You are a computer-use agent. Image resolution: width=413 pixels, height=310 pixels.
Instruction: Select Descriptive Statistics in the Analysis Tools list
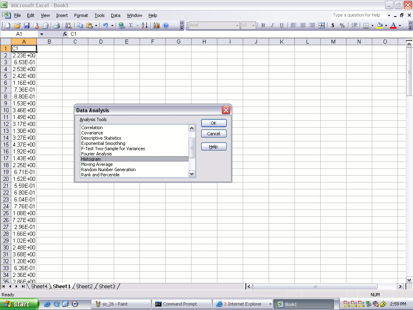pyautogui.click(x=101, y=138)
